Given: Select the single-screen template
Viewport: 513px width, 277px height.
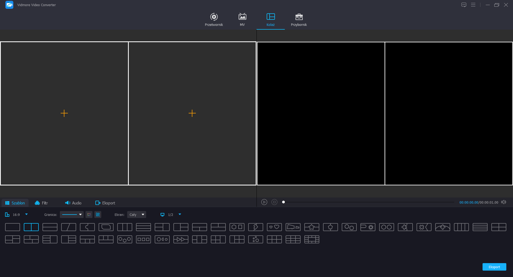Looking at the screenshot, I should (x=13, y=227).
